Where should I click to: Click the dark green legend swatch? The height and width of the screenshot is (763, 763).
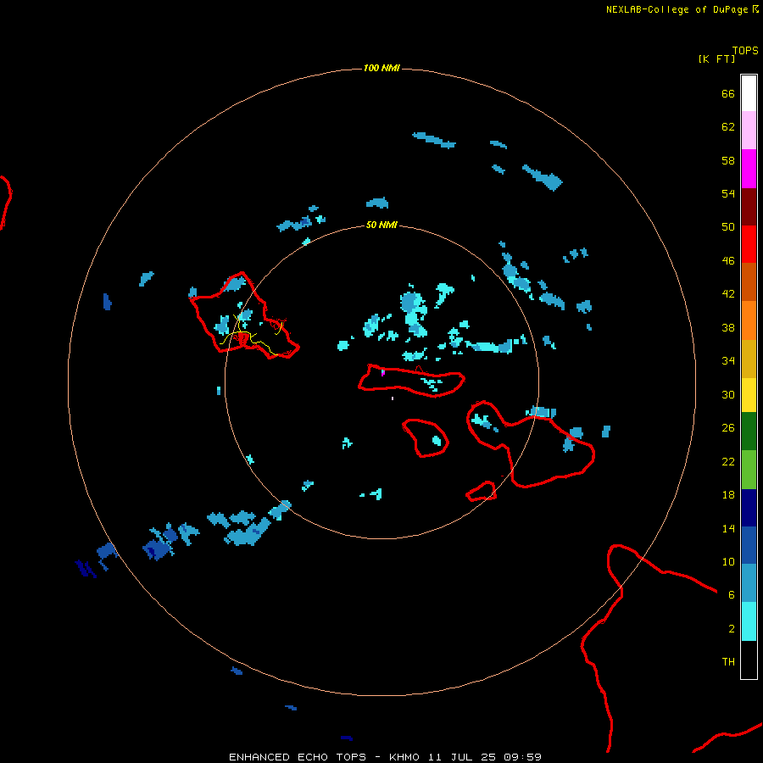point(749,432)
